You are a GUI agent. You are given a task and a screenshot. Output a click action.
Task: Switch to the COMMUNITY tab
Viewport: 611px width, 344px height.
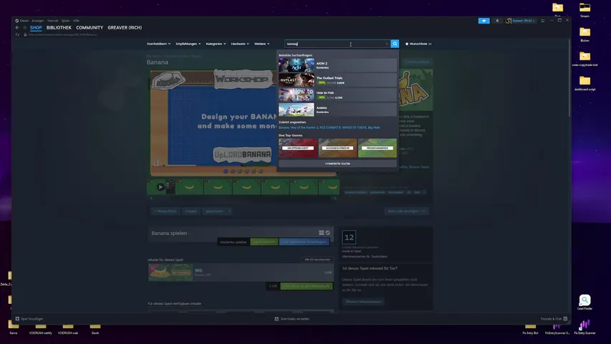90,28
